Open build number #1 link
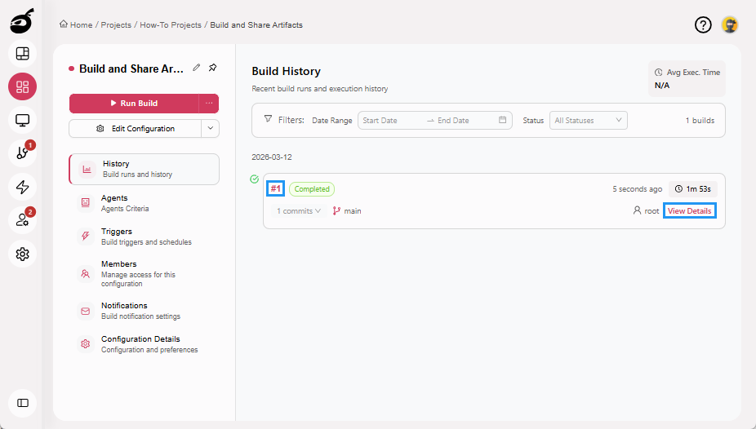The image size is (756, 429). click(275, 188)
